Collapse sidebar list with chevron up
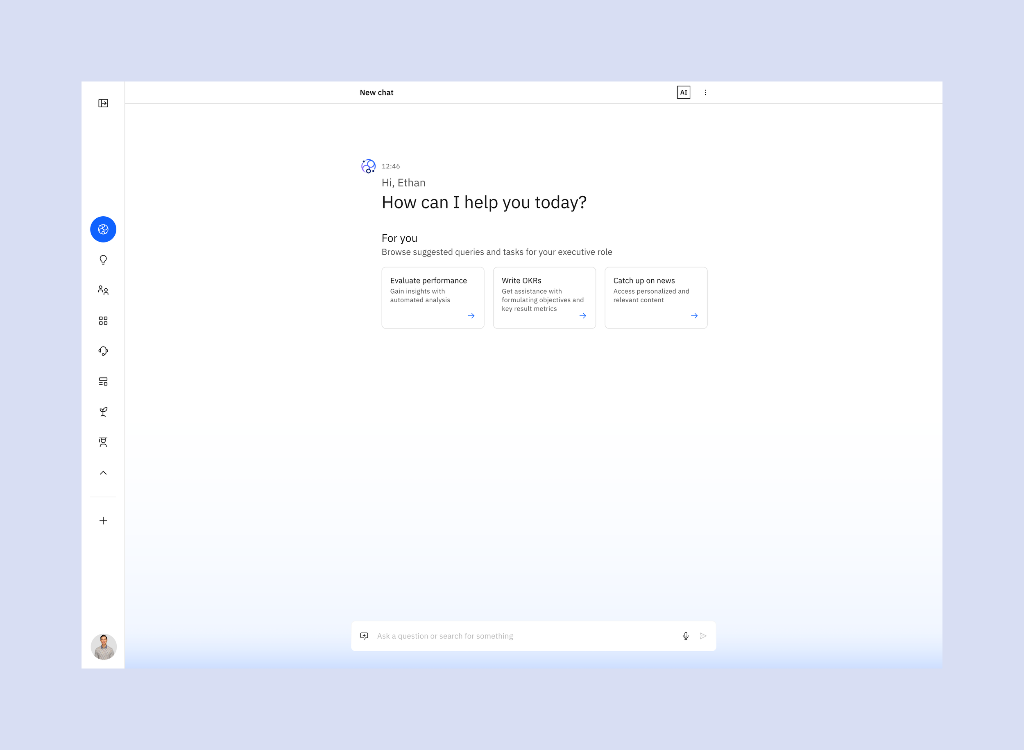 (x=103, y=473)
